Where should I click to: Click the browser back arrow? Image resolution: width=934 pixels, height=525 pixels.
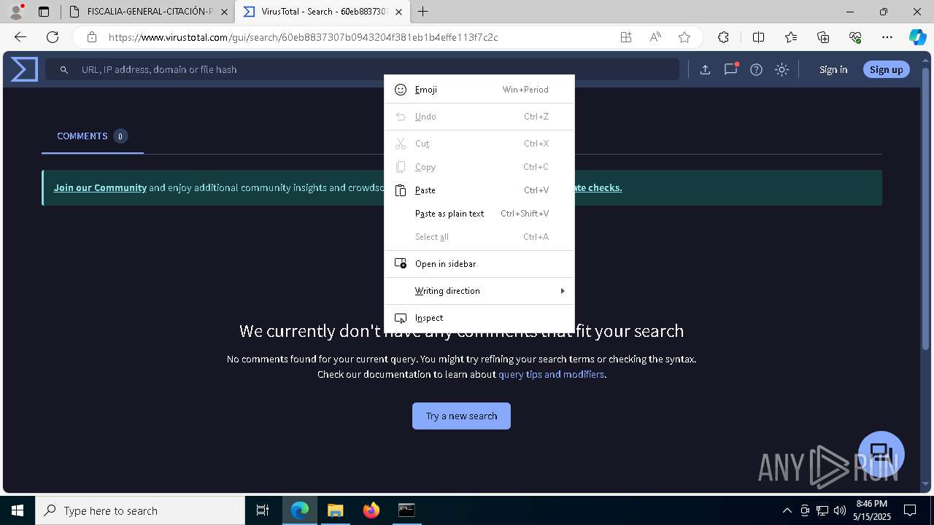[x=20, y=37]
